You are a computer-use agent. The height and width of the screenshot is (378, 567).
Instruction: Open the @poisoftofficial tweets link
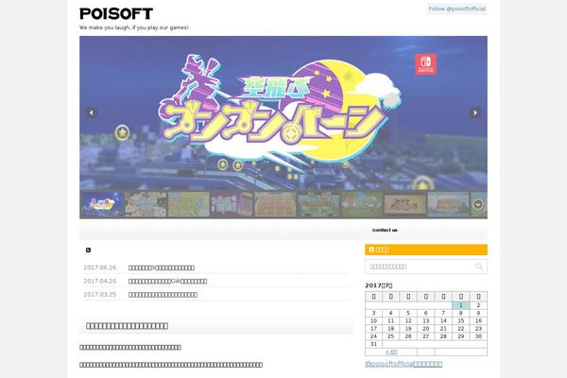[x=404, y=364]
